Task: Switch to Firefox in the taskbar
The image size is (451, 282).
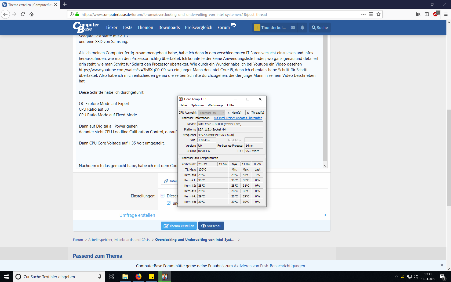Action: click(x=139, y=277)
